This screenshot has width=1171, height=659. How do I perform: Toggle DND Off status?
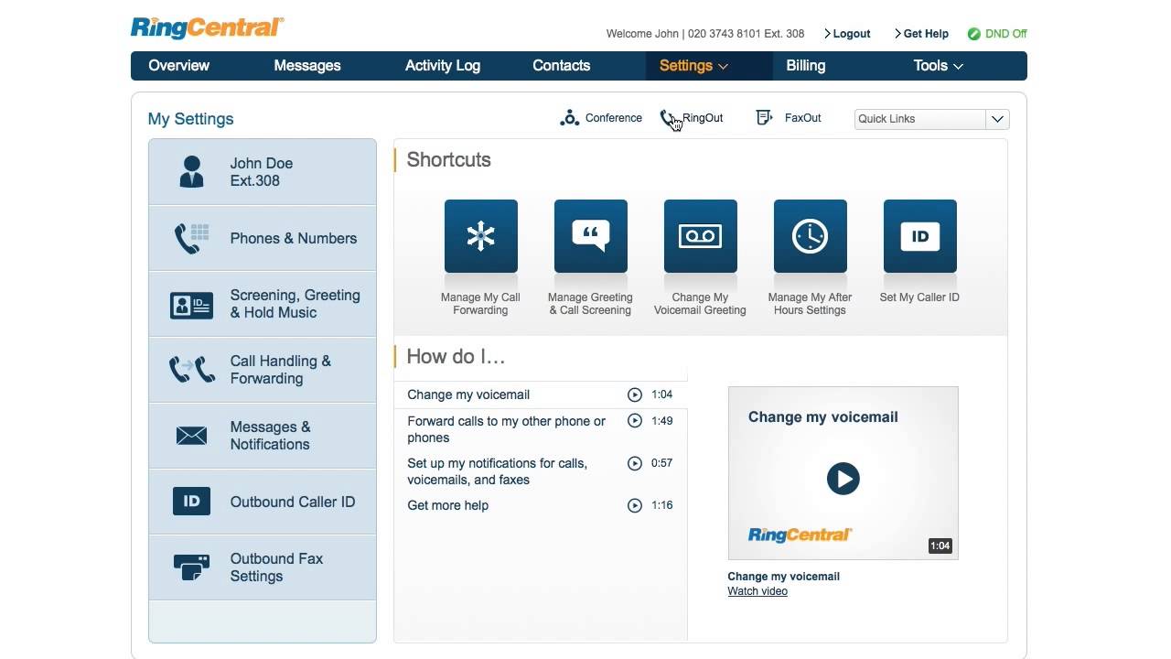(997, 33)
